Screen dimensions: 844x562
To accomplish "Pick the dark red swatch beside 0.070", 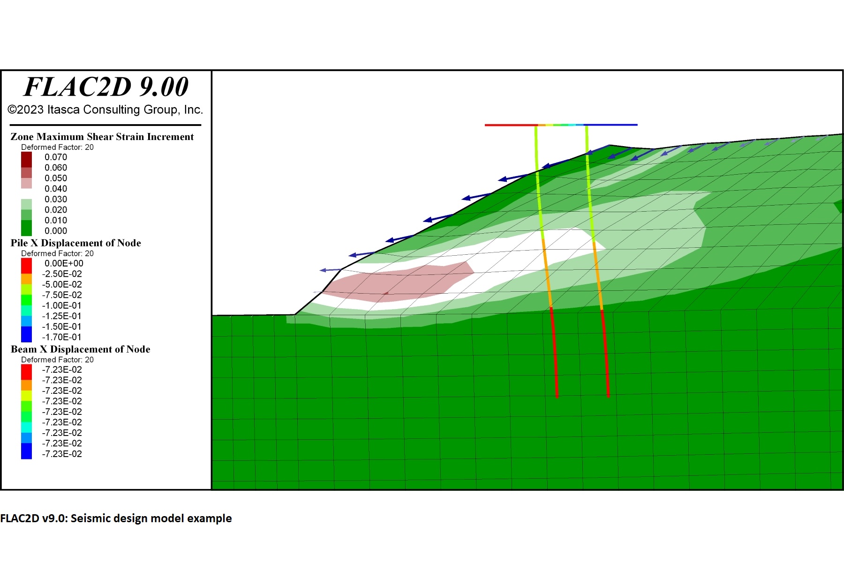I will pyautogui.click(x=26, y=160).
